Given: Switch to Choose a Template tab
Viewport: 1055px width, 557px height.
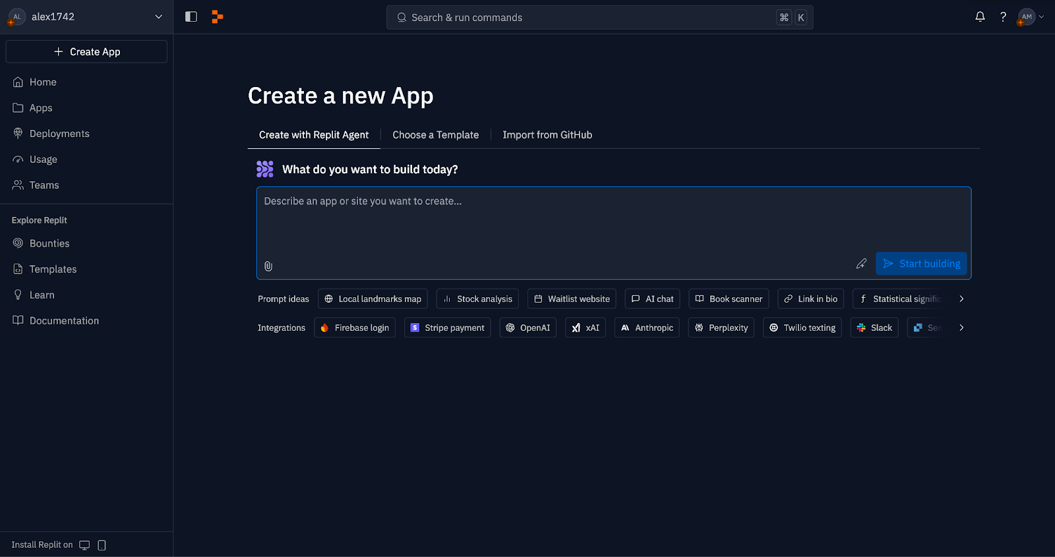Looking at the screenshot, I should (436, 135).
